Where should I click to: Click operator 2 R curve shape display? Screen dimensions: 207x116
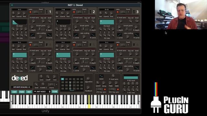pos(93,35)
